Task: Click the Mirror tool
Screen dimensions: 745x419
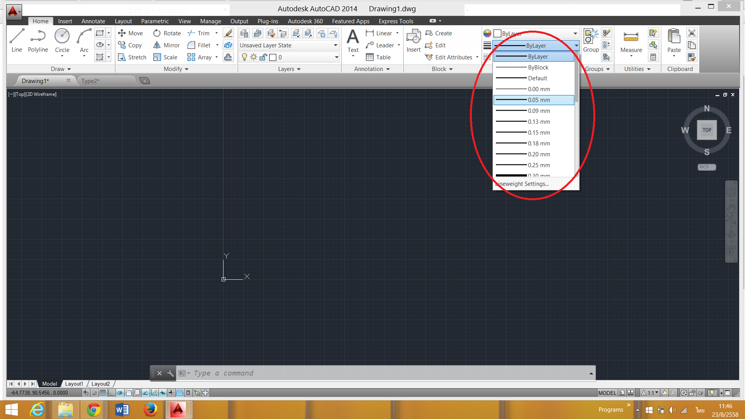Action: pyautogui.click(x=166, y=45)
